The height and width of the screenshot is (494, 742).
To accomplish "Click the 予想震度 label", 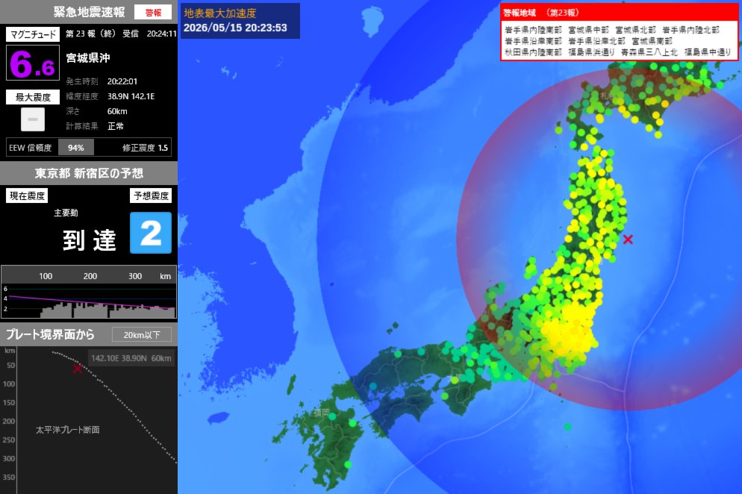I will (151, 196).
